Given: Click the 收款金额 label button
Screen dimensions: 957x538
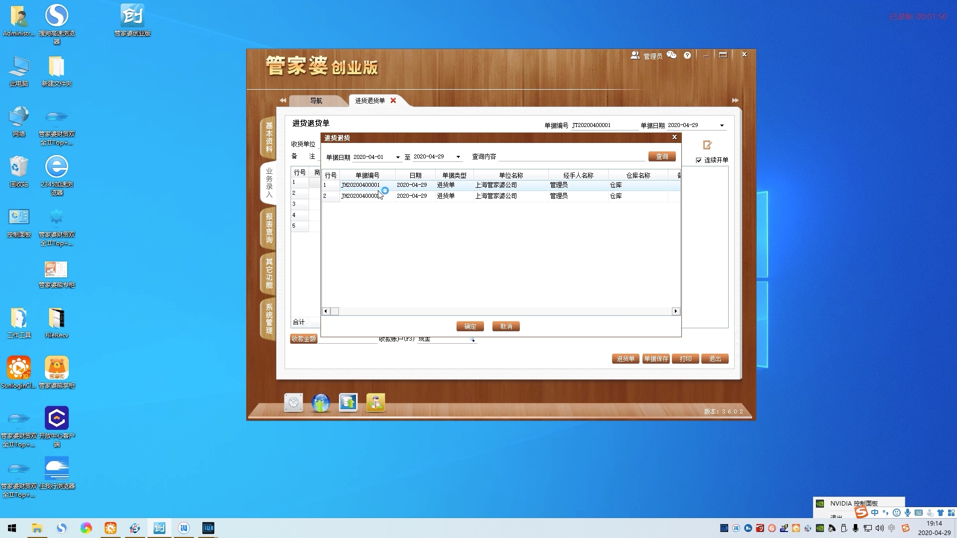Looking at the screenshot, I should (x=304, y=339).
